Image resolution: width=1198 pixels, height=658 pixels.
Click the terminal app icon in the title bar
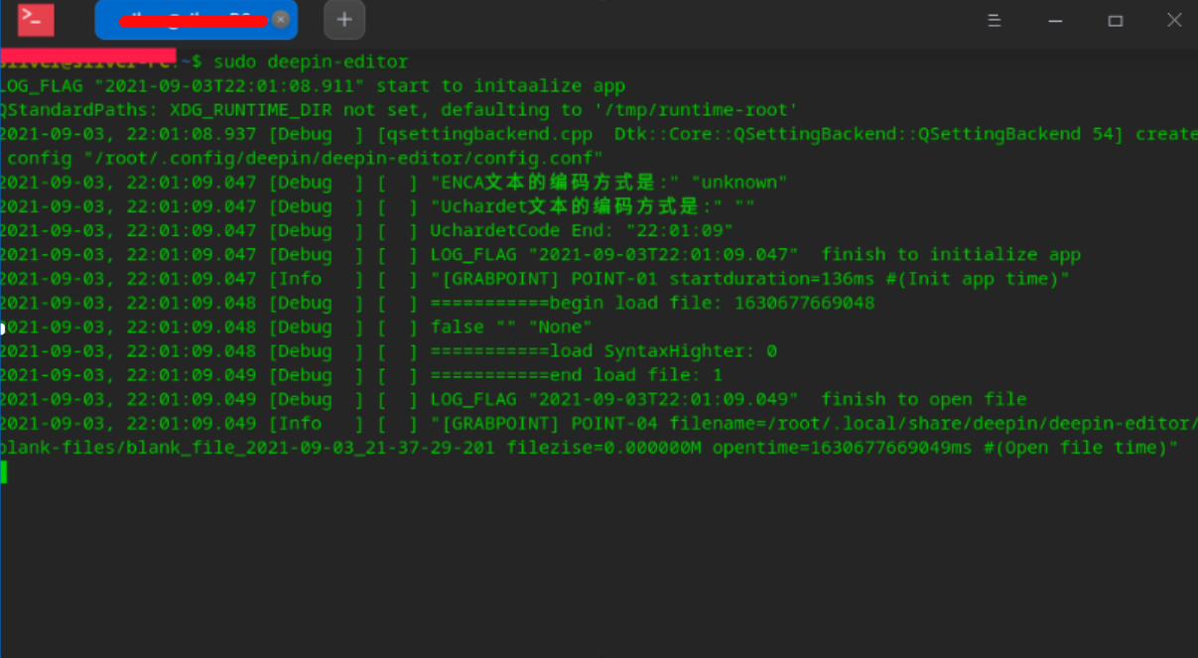[37, 20]
